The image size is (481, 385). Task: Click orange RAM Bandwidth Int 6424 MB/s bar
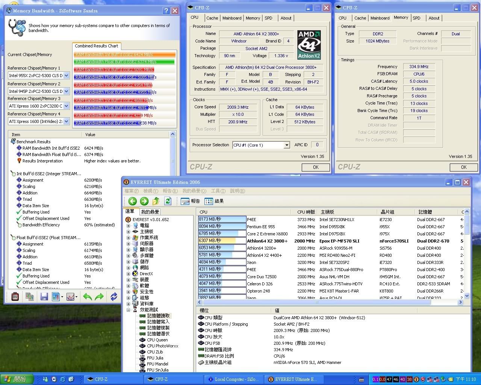click(x=125, y=55)
